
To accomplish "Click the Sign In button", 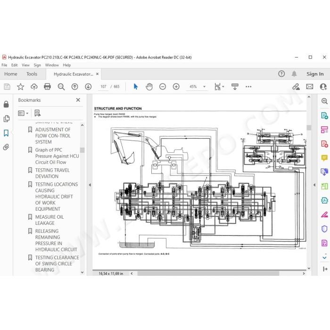I will click(315, 74).
